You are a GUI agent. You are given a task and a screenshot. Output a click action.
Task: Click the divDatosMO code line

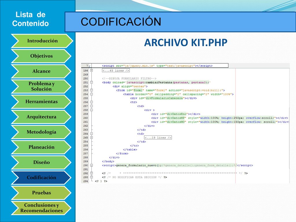pyautogui.click(x=220, y=122)
